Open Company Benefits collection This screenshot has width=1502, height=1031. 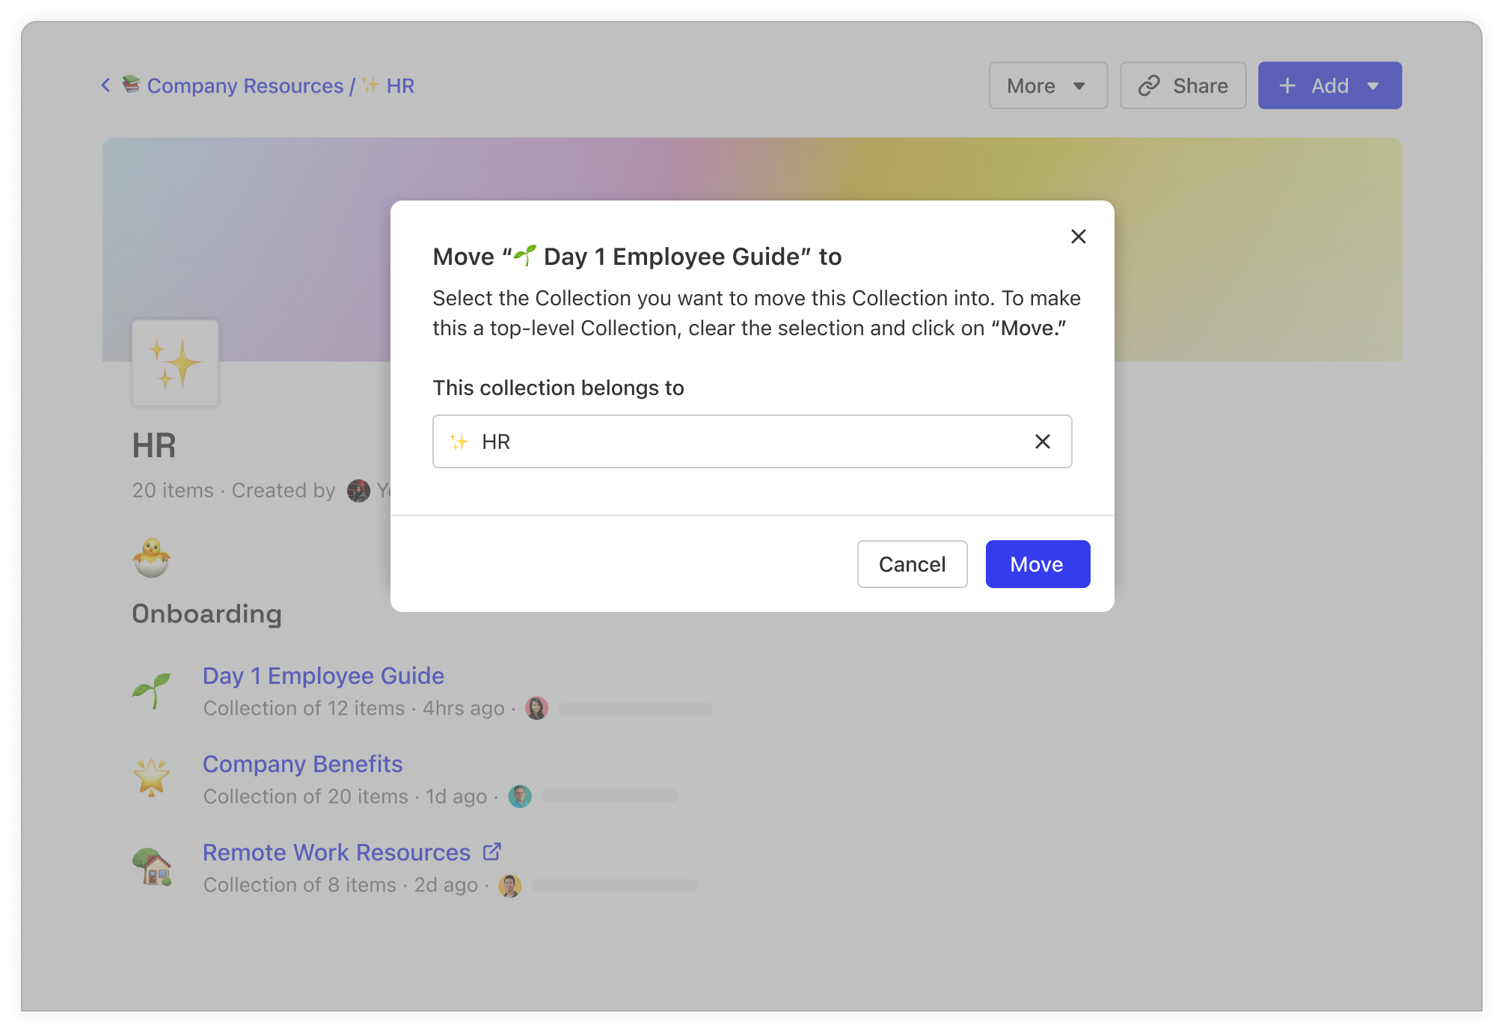point(302,764)
